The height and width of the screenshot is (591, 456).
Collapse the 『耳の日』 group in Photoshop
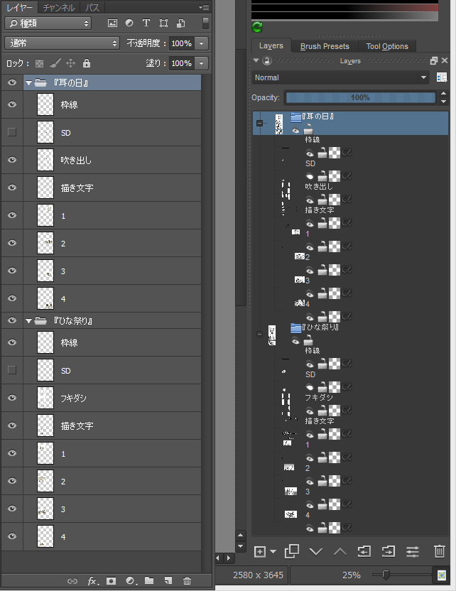coord(28,84)
